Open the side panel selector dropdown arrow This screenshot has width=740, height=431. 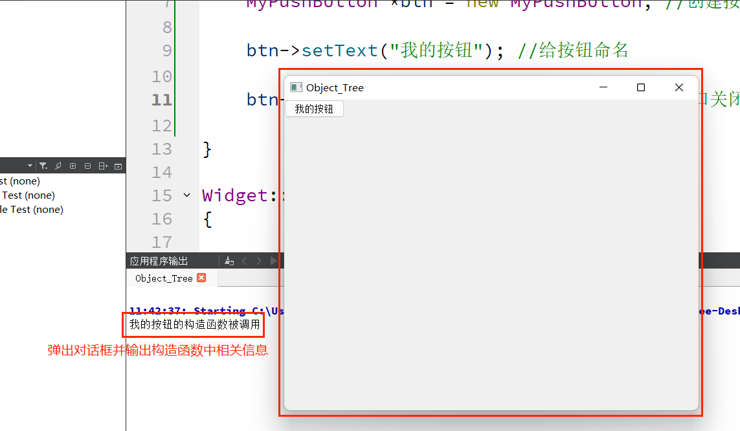pyautogui.click(x=30, y=166)
